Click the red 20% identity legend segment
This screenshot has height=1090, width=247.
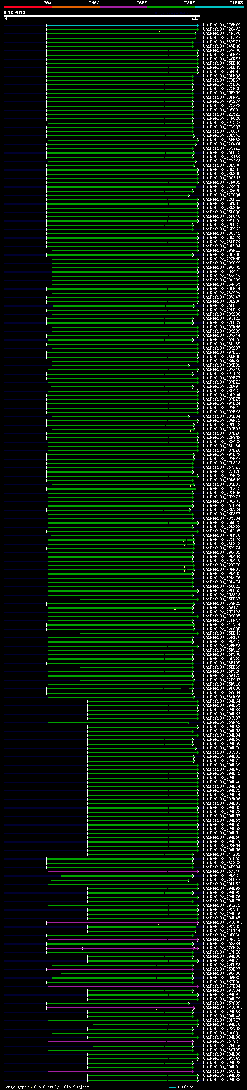coord(27,7)
